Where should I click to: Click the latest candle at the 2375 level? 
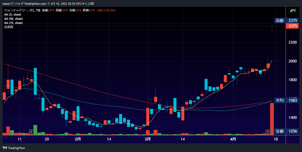(x=272, y=28)
